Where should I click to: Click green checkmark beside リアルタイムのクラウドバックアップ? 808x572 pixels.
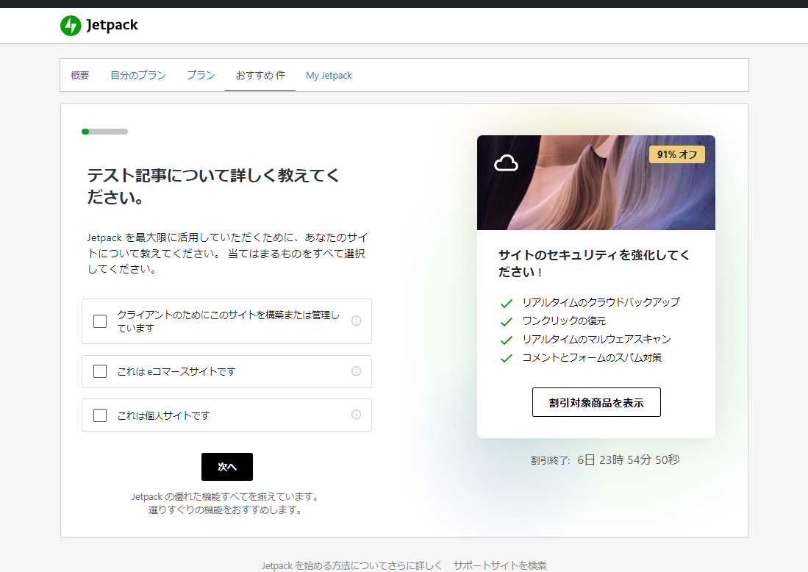coord(507,303)
